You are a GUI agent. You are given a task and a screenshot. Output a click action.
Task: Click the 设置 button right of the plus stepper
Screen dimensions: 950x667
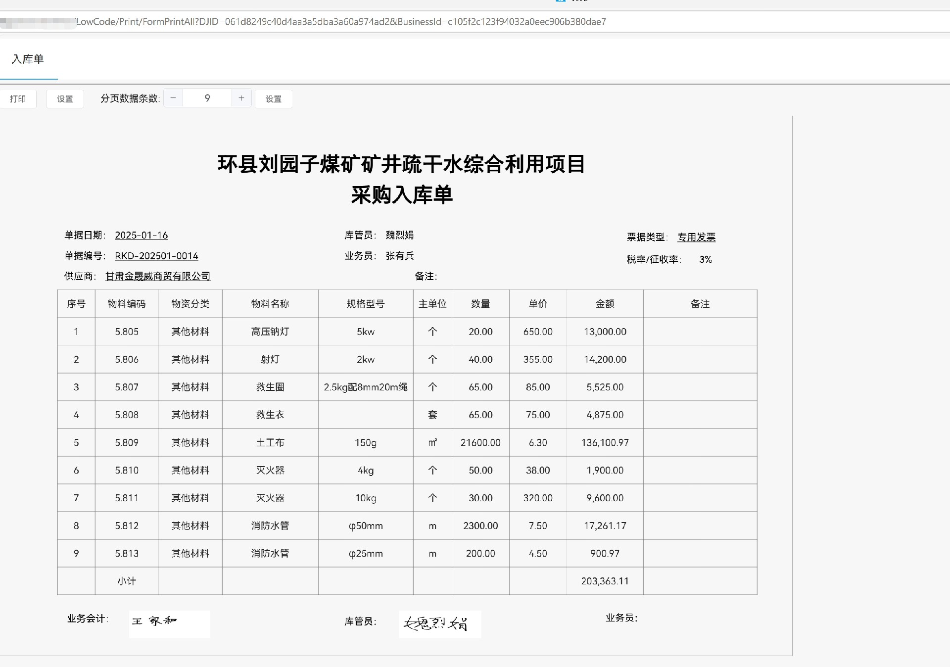point(274,98)
